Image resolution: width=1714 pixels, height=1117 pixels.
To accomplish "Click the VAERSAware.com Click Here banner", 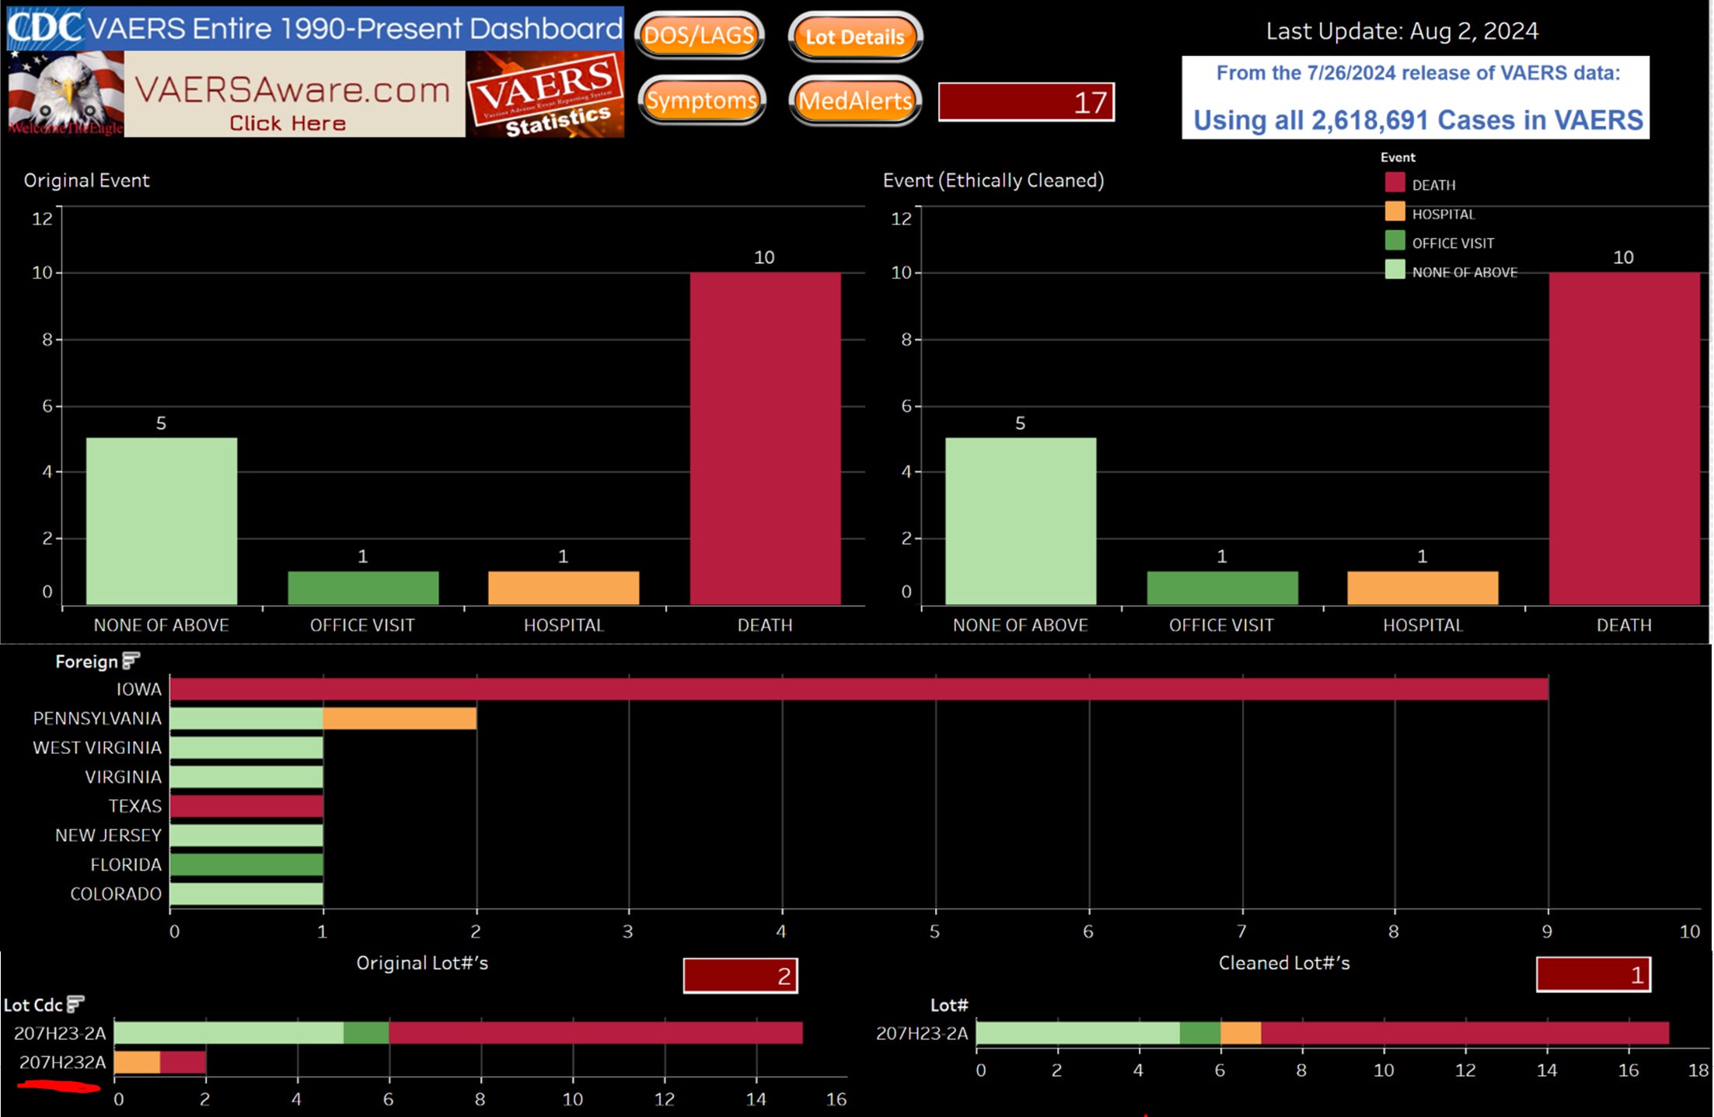I will pyautogui.click(x=295, y=95).
